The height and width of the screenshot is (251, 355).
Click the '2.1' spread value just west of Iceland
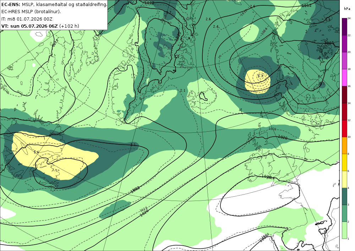click(x=183, y=91)
